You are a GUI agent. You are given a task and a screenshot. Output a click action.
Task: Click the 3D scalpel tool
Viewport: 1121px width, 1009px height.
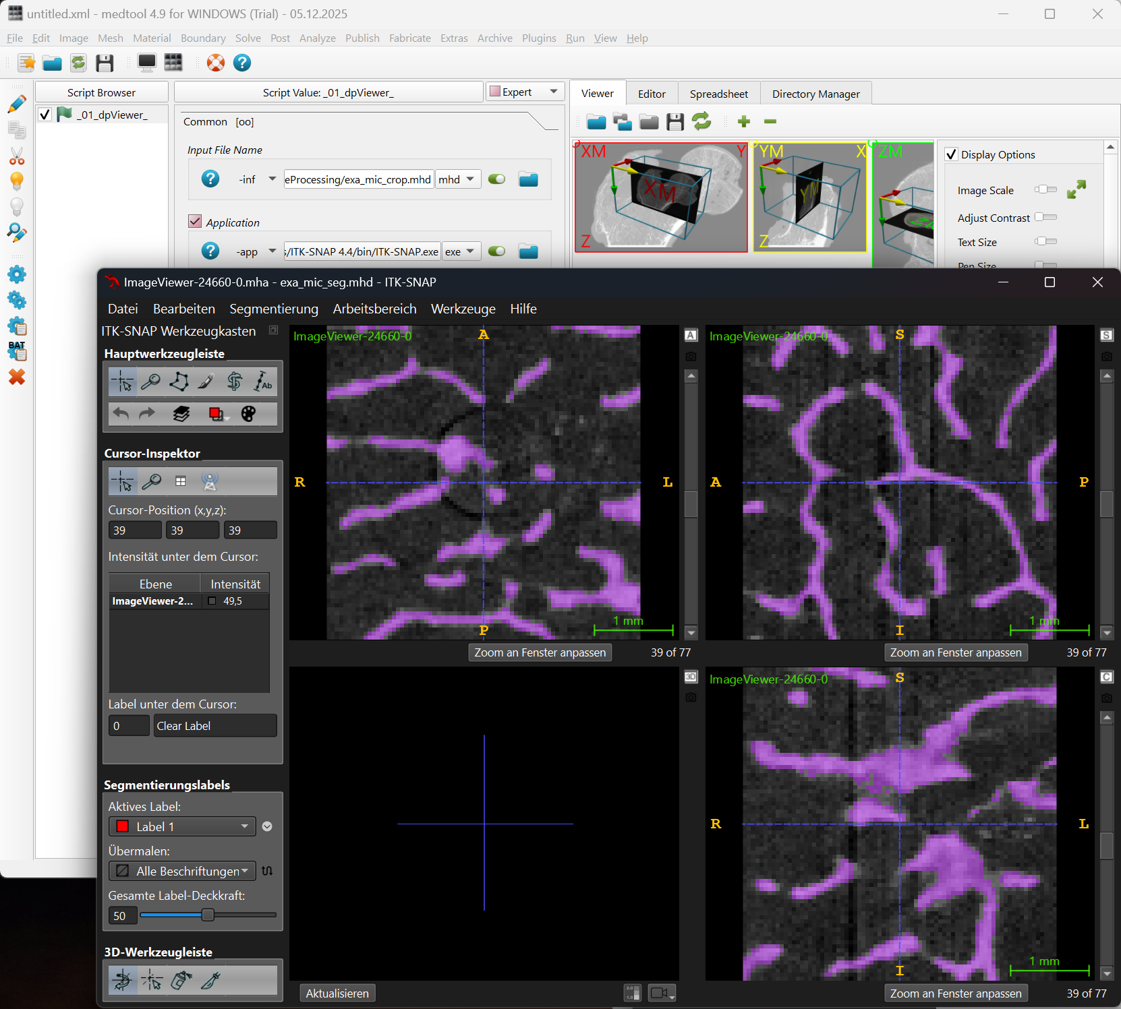pos(211,980)
